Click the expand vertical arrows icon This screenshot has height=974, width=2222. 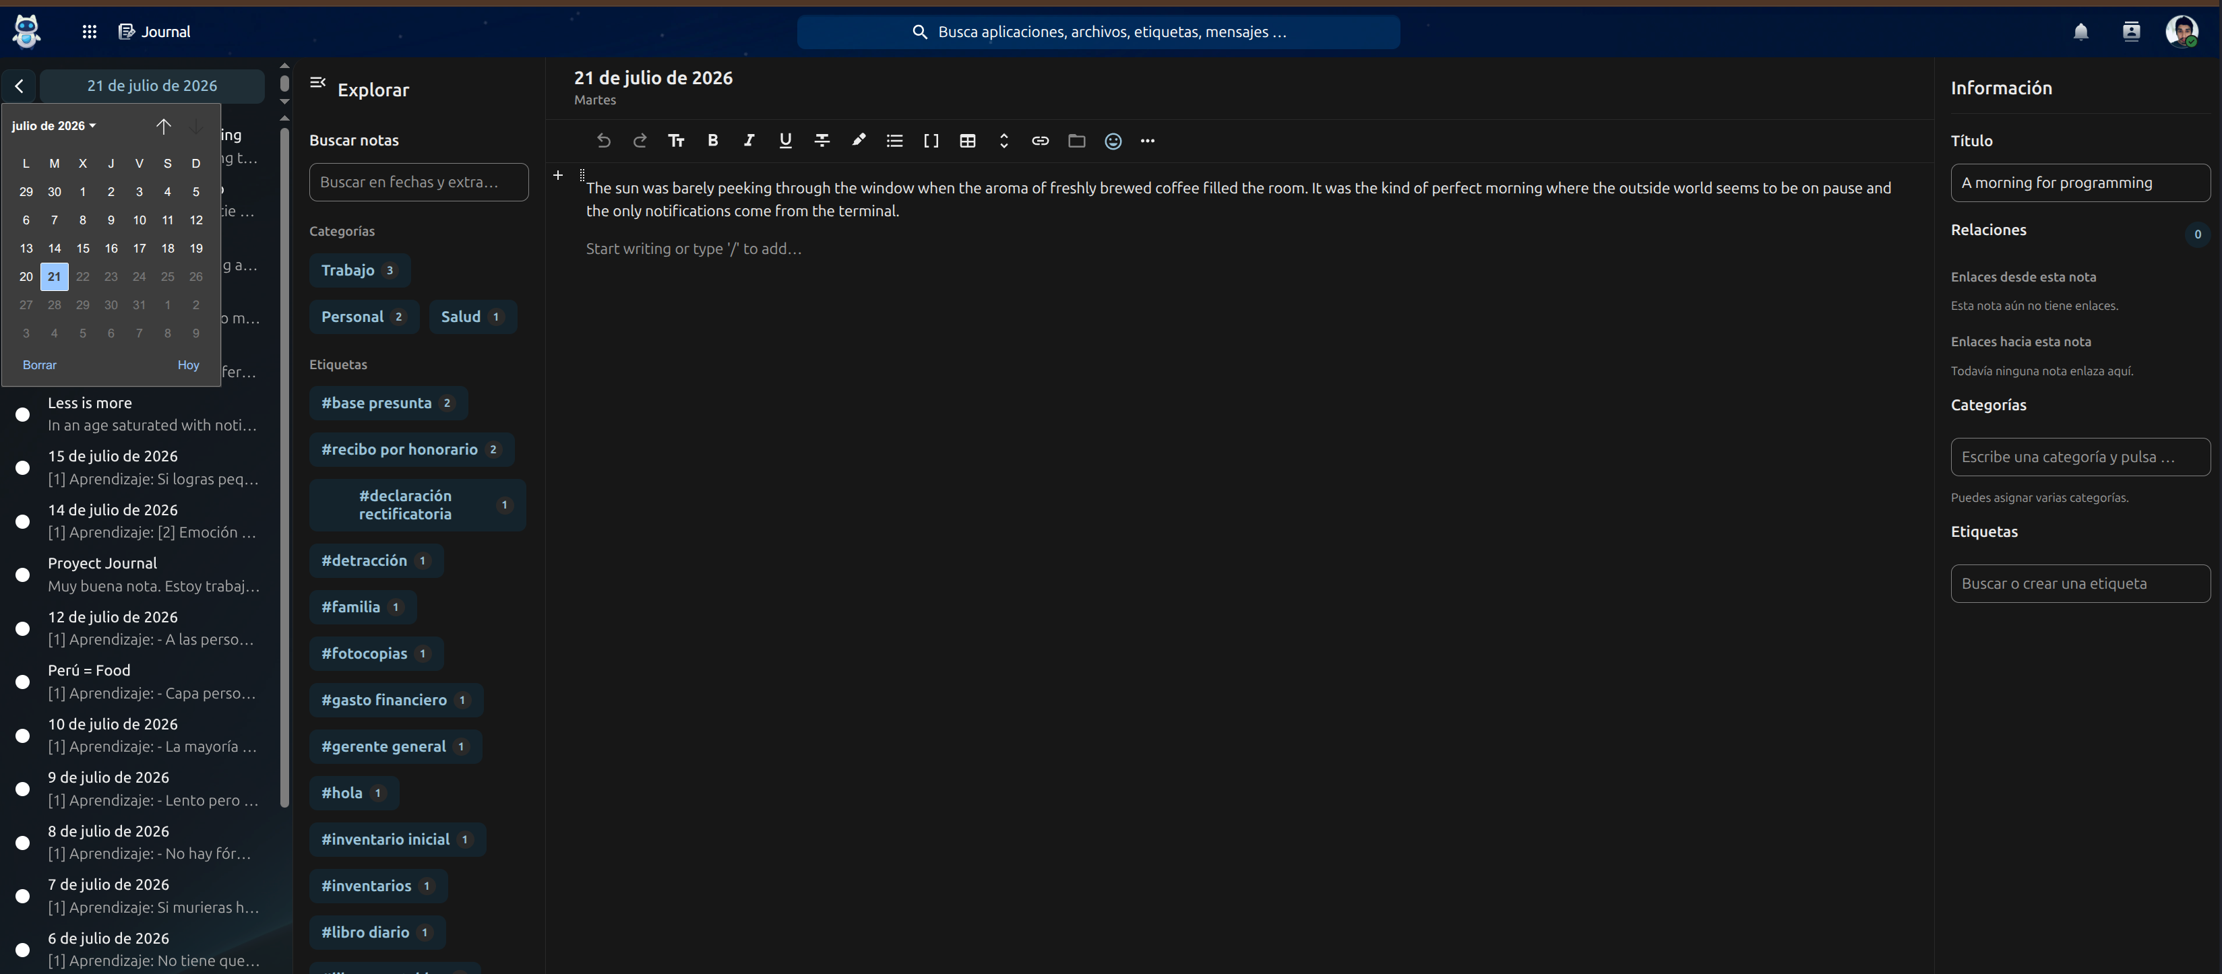point(1004,141)
